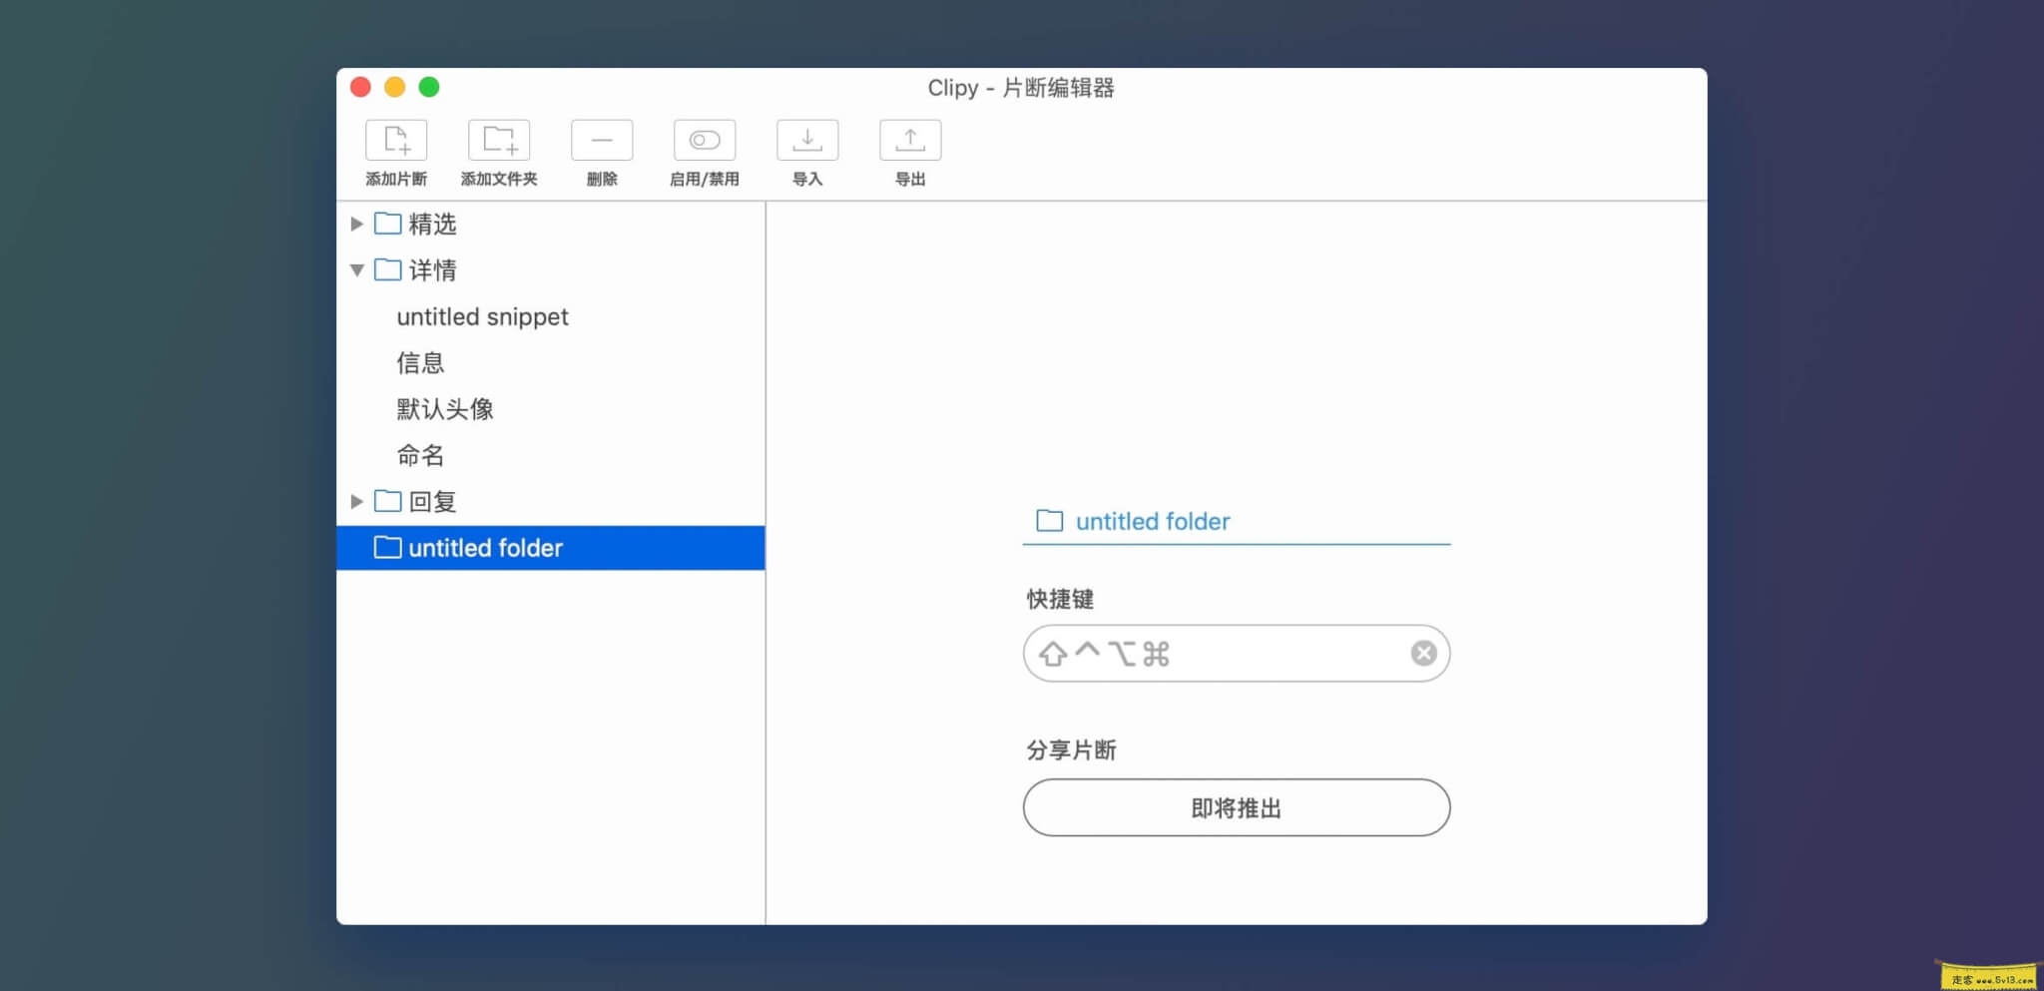Click the 添加片断 icon to add a snippet

[x=396, y=140]
